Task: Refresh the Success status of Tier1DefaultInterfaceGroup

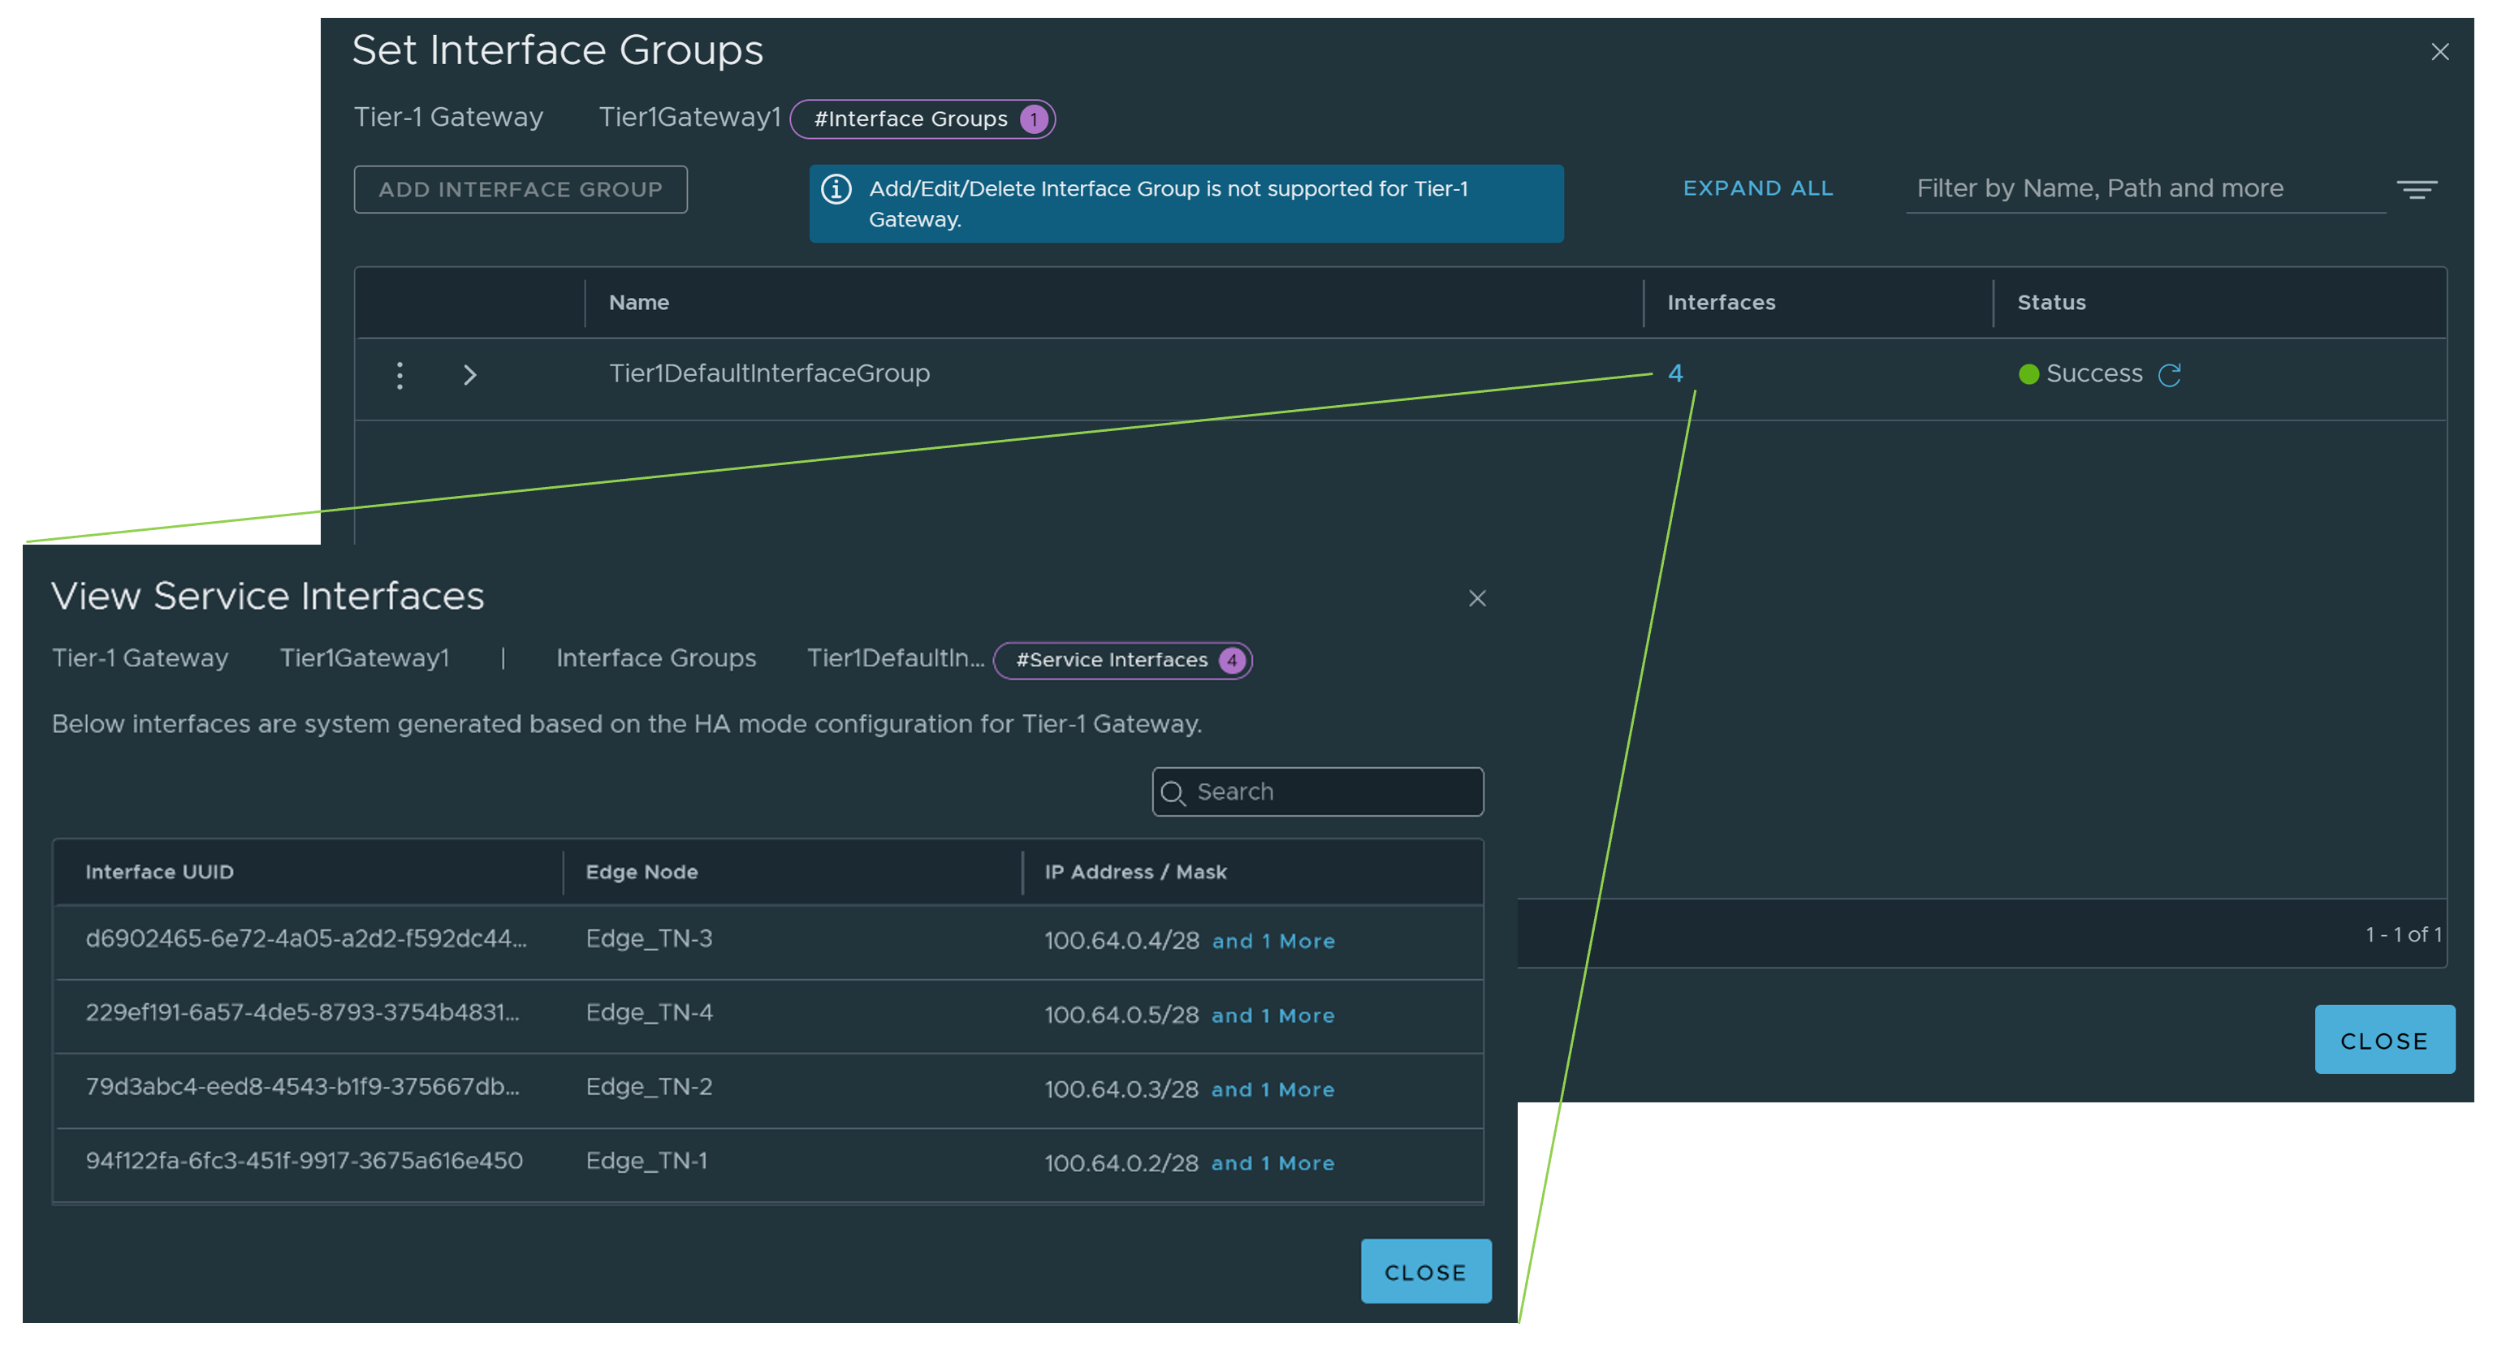Action: point(2171,374)
